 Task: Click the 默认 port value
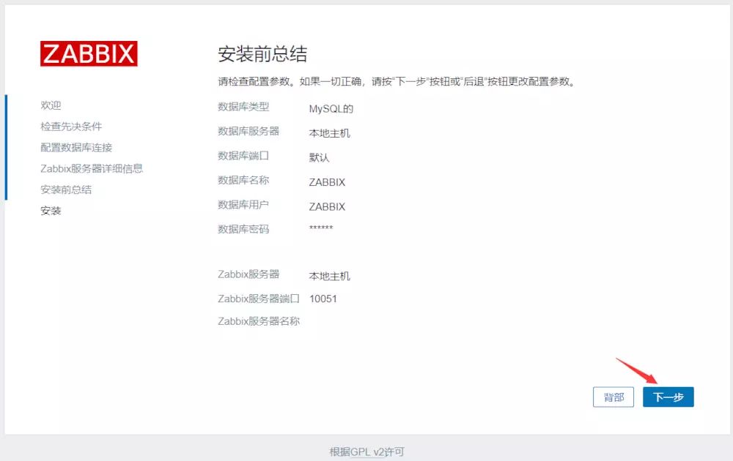click(320, 158)
